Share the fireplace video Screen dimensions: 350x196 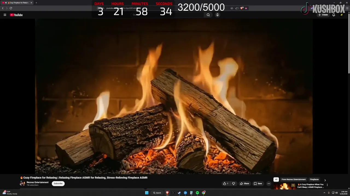[244, 183]
